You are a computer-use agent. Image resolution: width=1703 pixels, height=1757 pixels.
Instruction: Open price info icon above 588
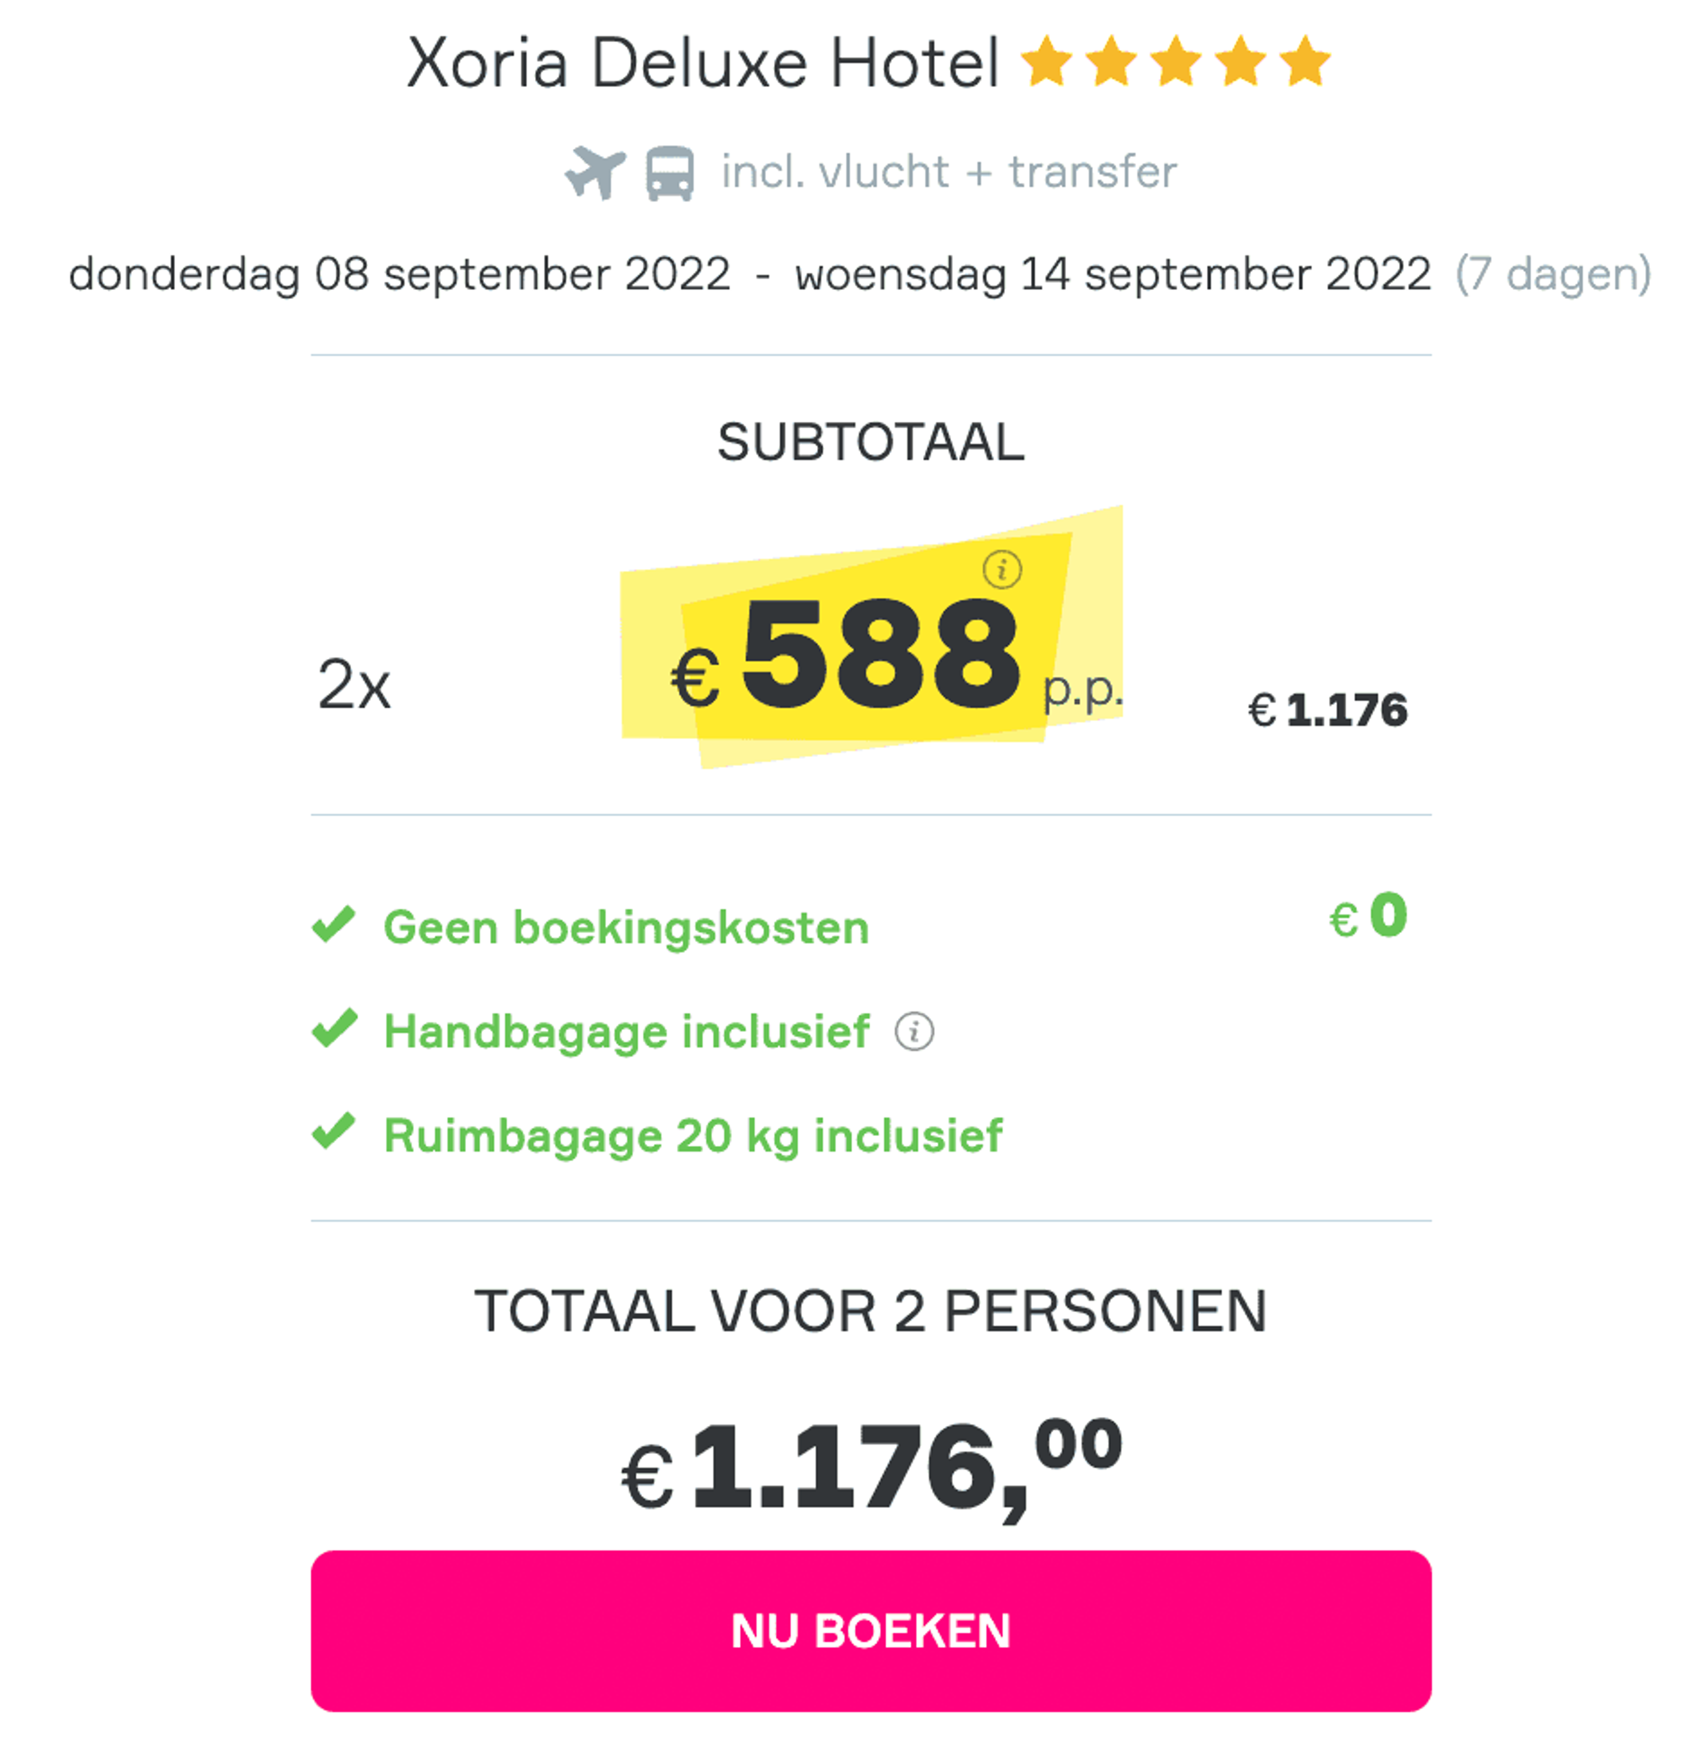coord(1001,569)
